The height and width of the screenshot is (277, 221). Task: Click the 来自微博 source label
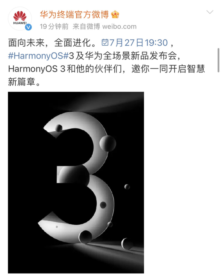[x=86, y=27]
